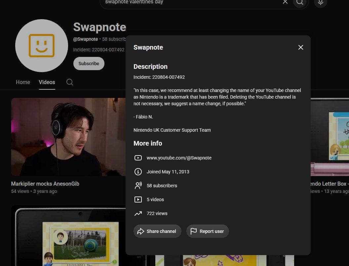The width and height of the screenshot is (349, 266).
Task: Open the Letter Box video title on right
Action: [330, 184]
